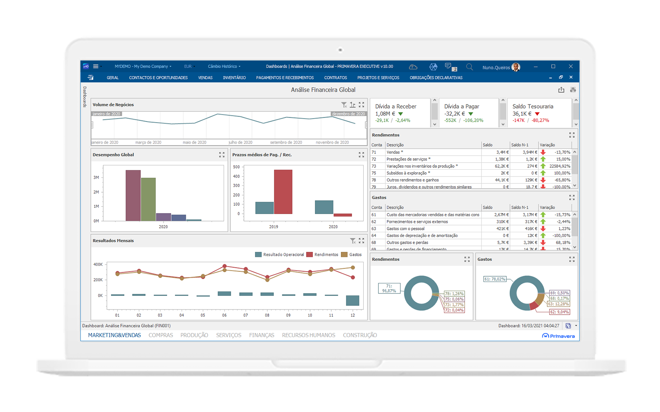Image resolution: width=660 pixels, height=412 pixels.
Task: Click the cloud status icon in title bar
Action: (x=413, y=67)
